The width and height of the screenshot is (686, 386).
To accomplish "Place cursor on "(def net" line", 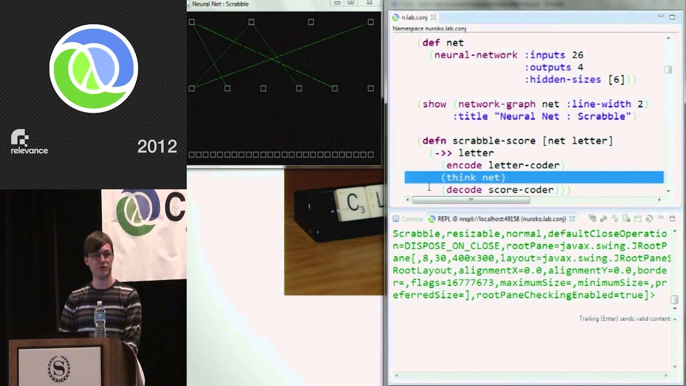I will (x=440, y=43).
